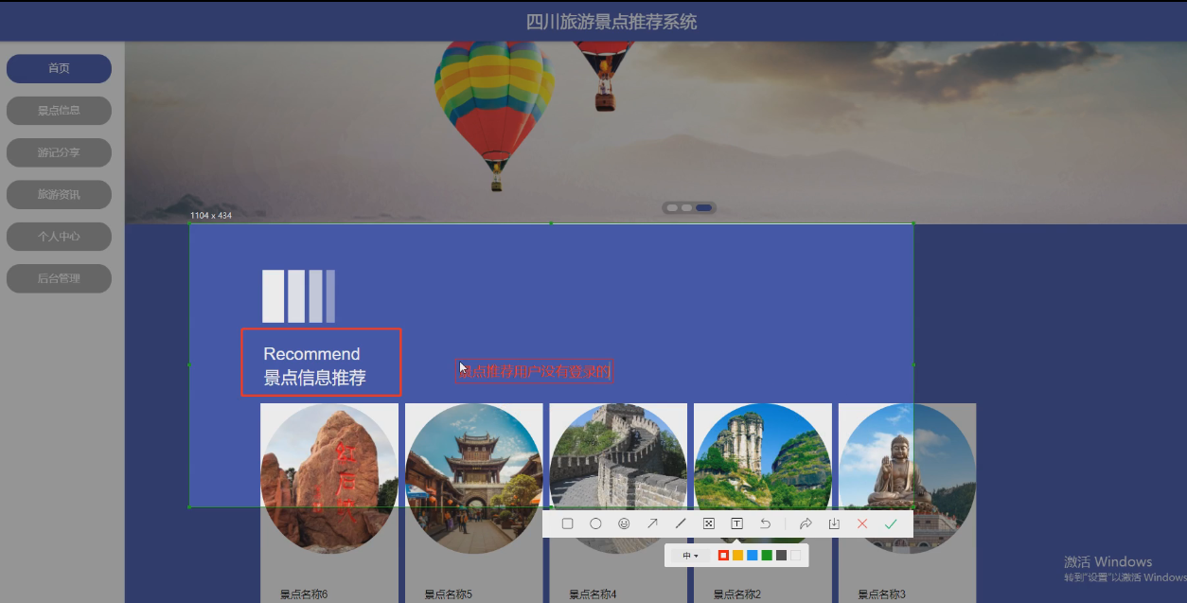Select the first carousel indicator dot

coord(672,207)
